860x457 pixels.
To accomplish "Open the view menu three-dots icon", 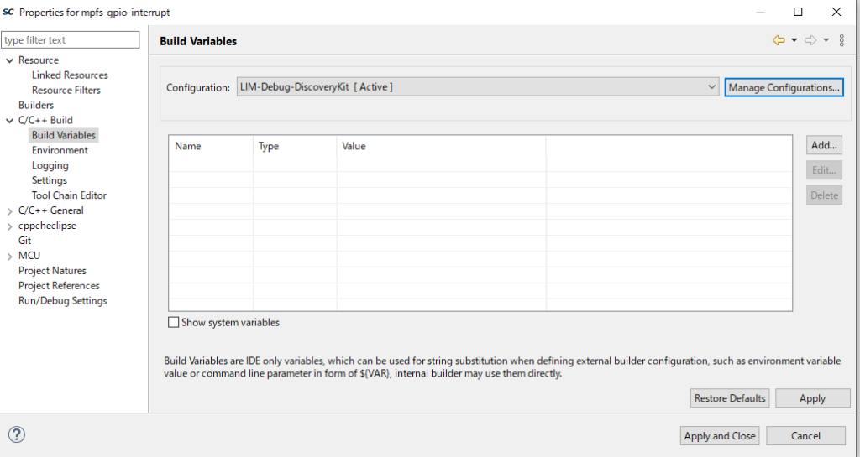I will [842, 40].
